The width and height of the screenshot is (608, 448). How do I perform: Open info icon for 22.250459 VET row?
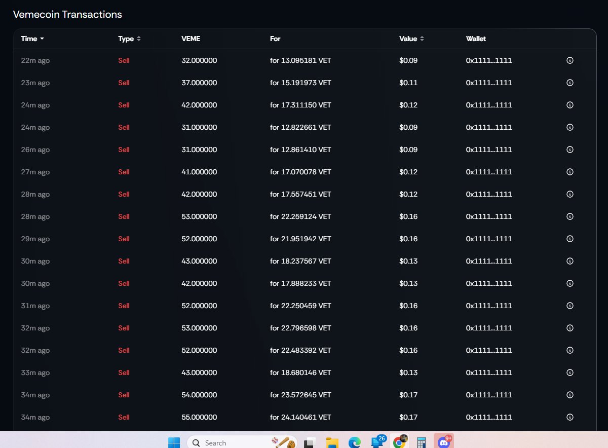569,306
